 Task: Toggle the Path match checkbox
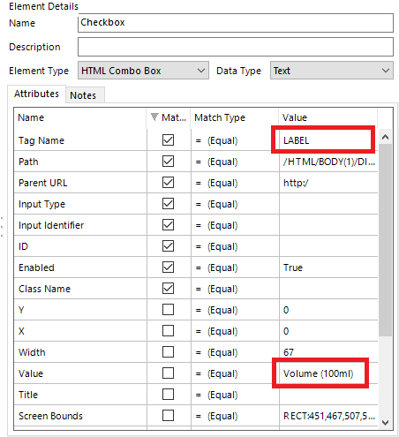coord(168,162)
